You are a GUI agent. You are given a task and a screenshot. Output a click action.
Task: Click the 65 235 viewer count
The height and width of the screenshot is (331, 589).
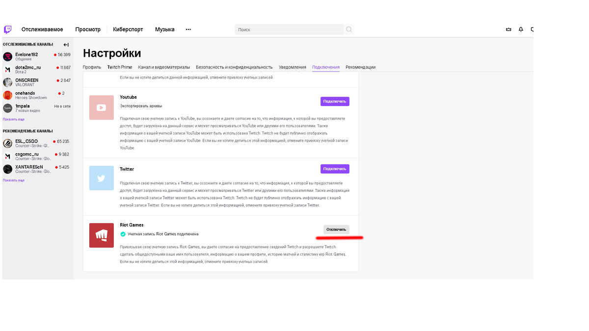(63, 141)
